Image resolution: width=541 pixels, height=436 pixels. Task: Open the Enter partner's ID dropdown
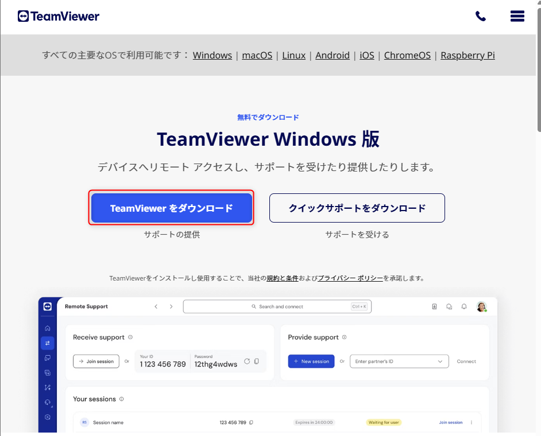pyautogui.click(x=399, y=361)
